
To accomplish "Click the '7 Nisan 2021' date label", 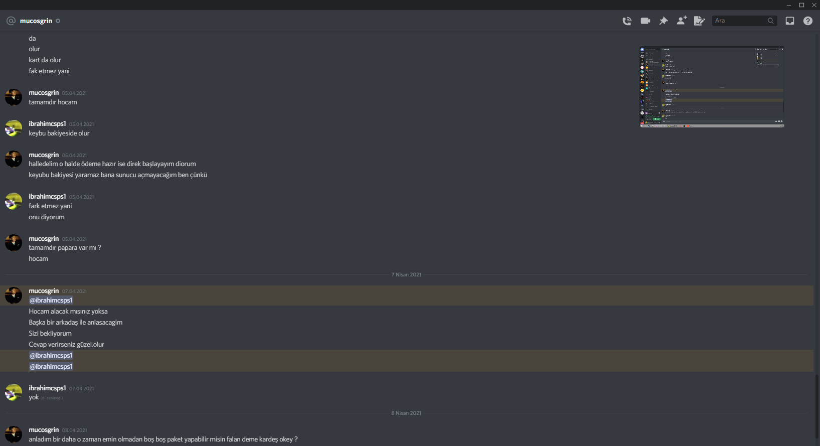I will click(x=406, y=274).
